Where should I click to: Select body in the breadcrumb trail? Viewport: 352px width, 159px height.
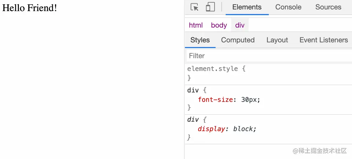pos(219,25)
